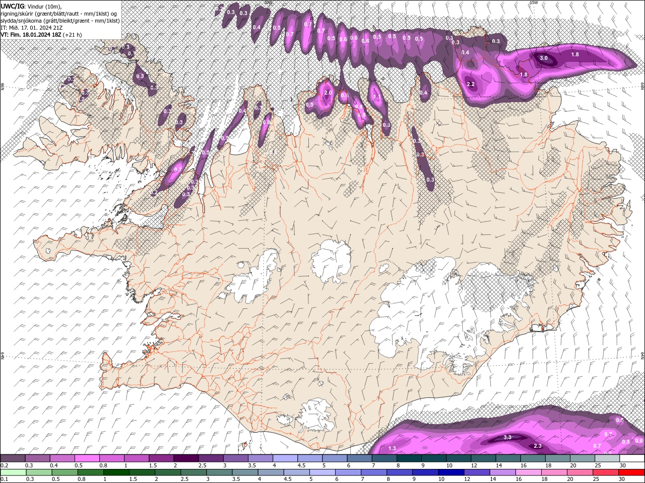Pick the red 30 swatch in the lower scale
645x483 pixels.
coord(631,472)
